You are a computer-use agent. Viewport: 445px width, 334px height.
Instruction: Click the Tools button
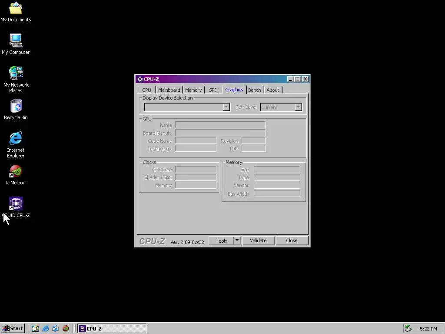point(221,240)
